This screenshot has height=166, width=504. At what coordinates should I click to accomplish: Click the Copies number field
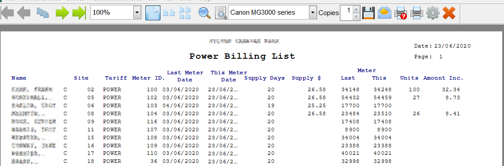(x=347, y=13)
